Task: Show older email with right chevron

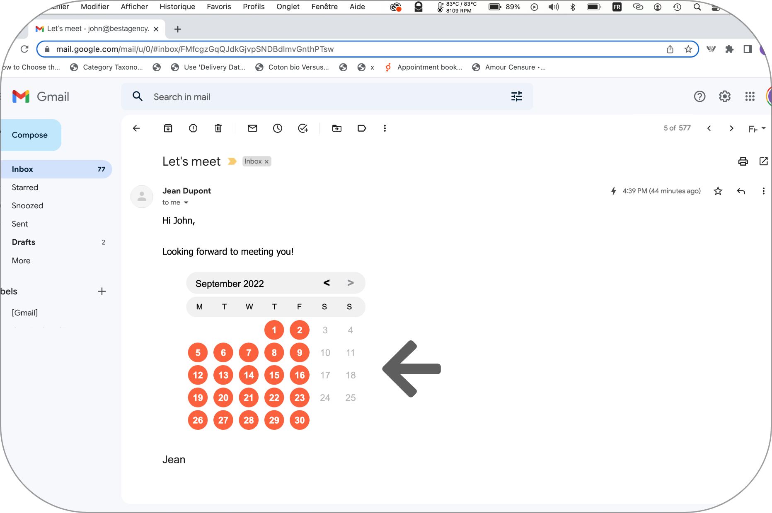Action: pyautogui.click(x=731, y=128)
